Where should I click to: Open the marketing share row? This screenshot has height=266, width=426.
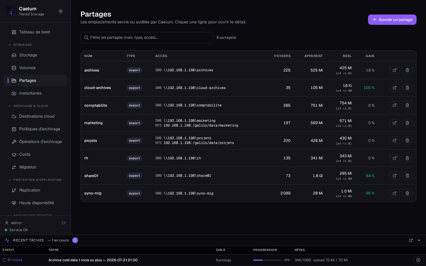pos(248,123)
